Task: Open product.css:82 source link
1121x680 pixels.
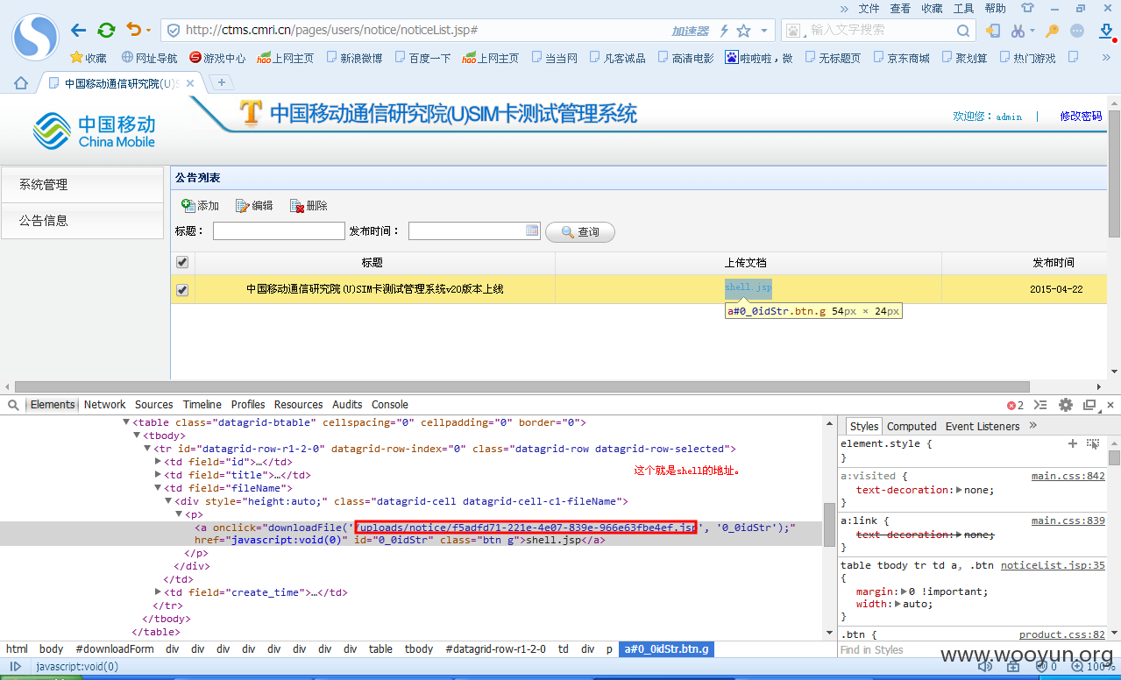Action: [1062, 634]
